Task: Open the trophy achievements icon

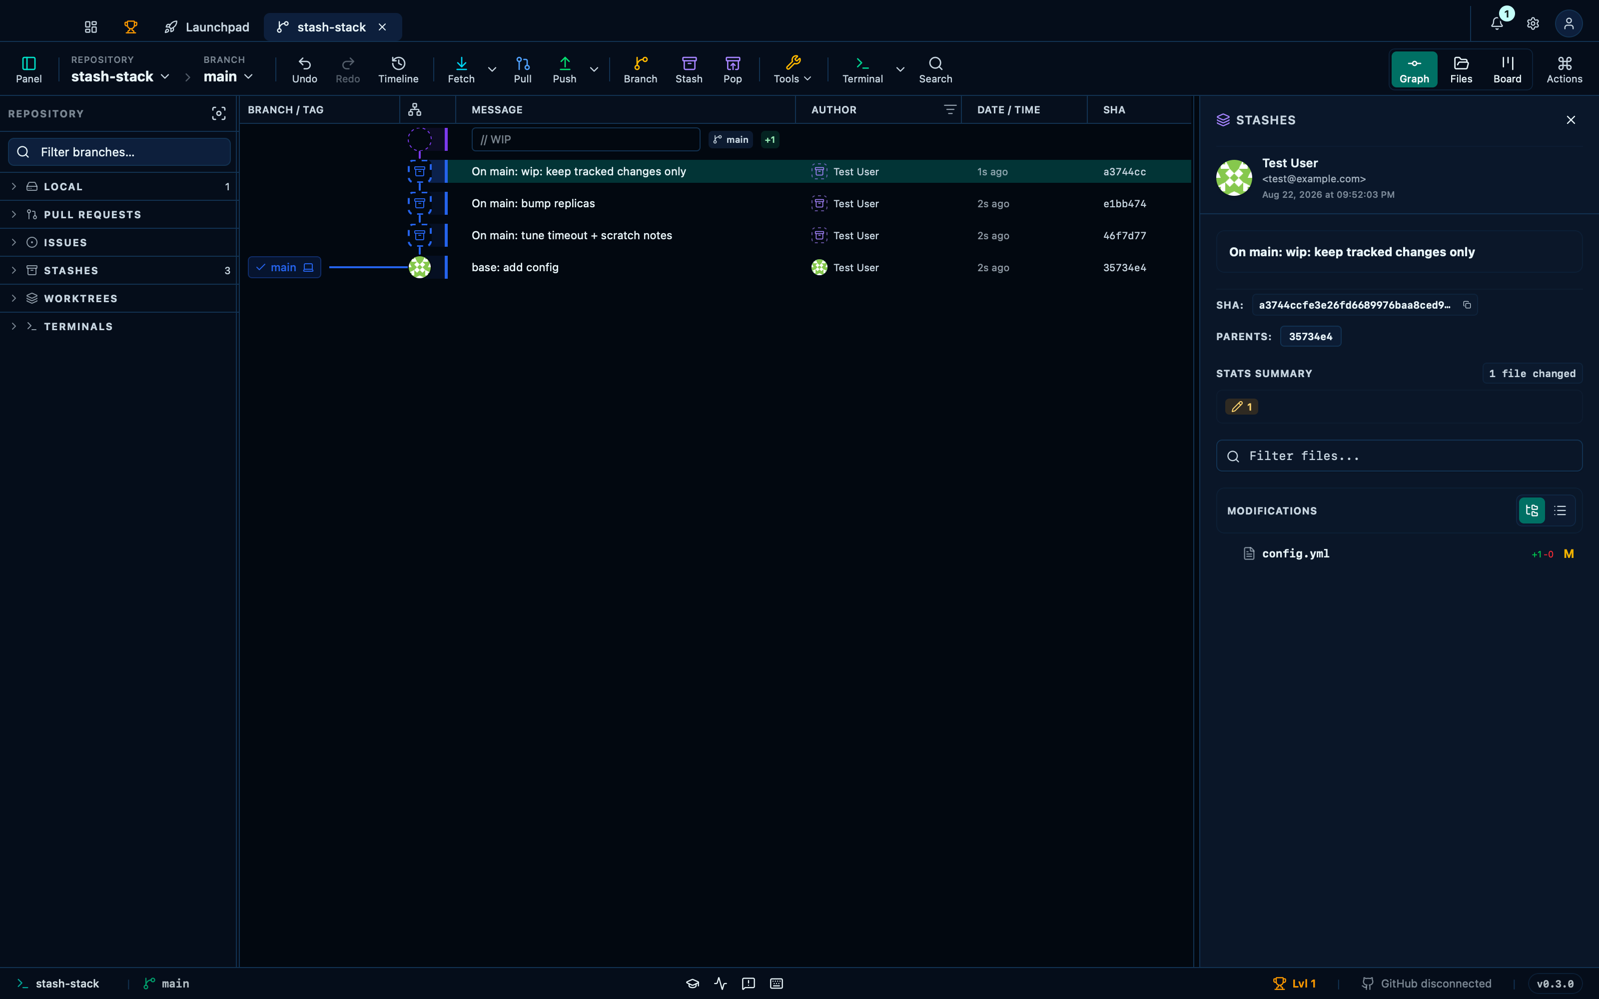Action: 131,27
